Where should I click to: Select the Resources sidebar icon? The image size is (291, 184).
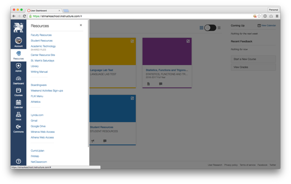click(x=18, y=55)
